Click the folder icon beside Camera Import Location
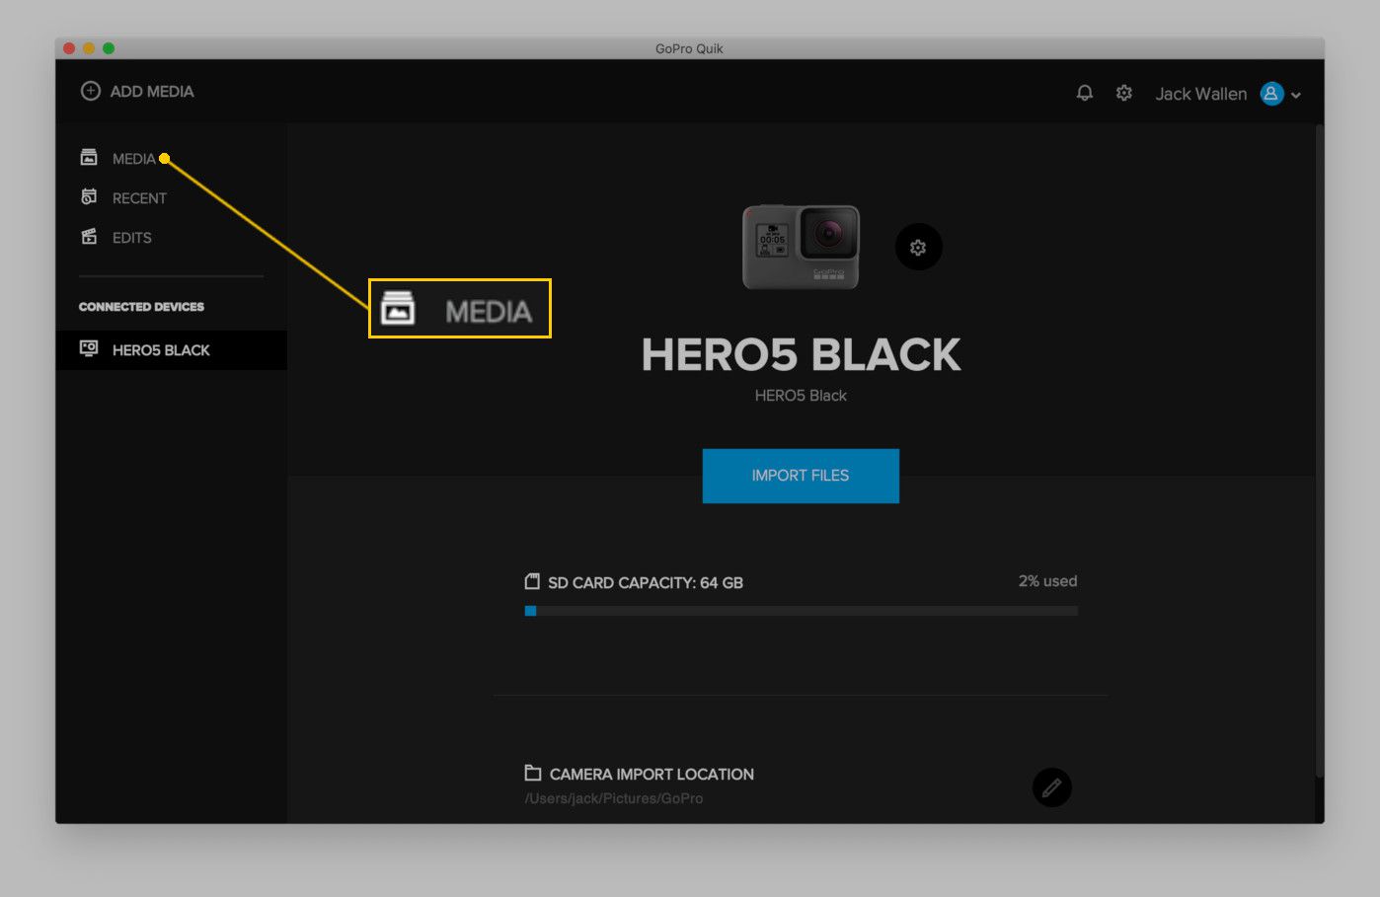1380x897 pixels. tap(533, 773)
